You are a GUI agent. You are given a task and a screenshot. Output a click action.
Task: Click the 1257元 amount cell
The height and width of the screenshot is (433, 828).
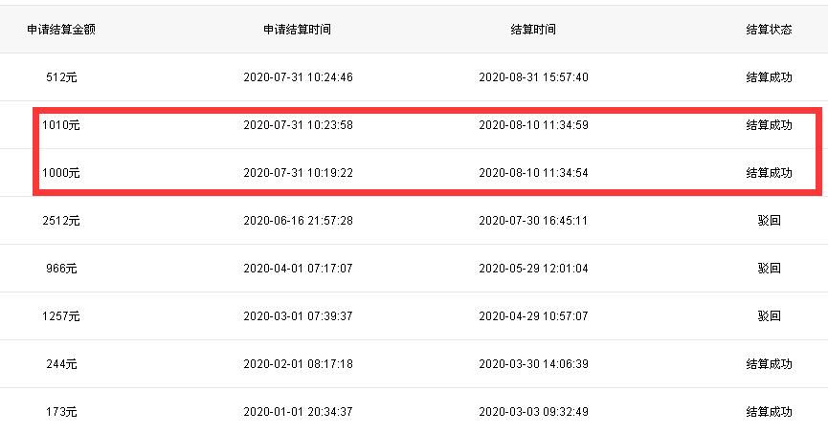[x=61, y=316]
